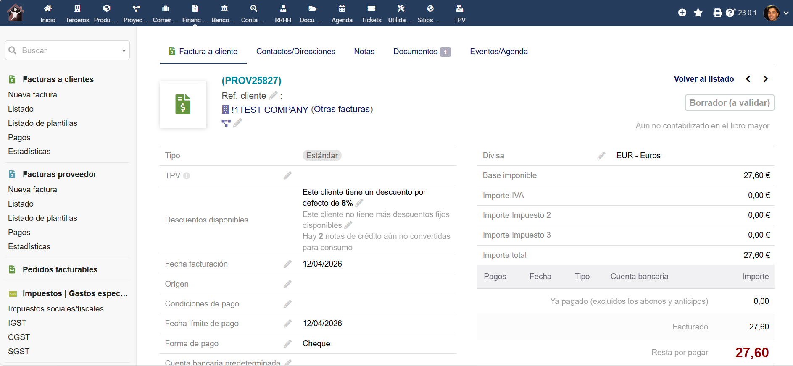Edit Divisa currency pencil icon
The height and width of the screenshot is (366, 793).
(x=601, y=156)
